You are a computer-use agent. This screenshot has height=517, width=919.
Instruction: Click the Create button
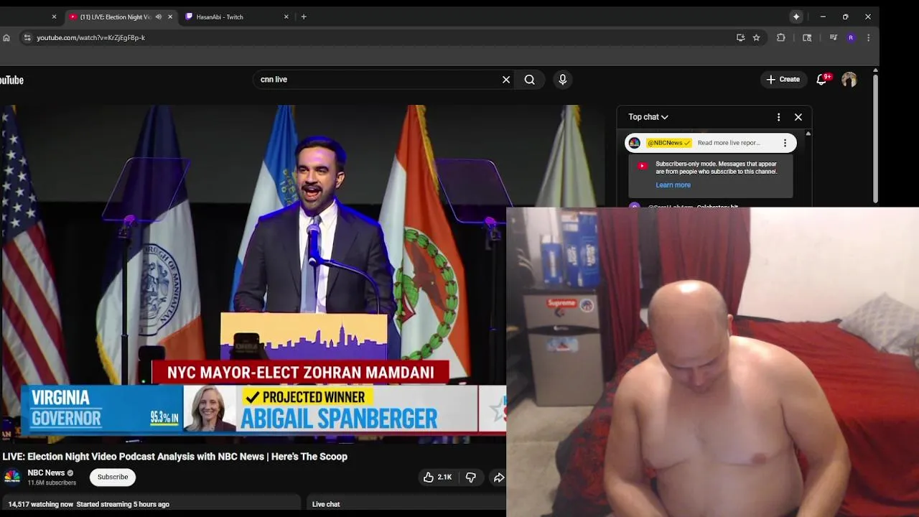pyautogui.click(x=783, y=80)
